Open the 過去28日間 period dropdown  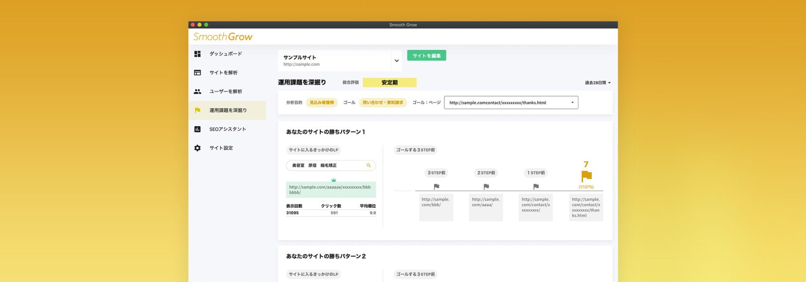tap(598, 83)
